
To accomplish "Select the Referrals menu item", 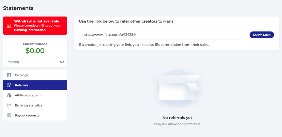I will 21,85.
